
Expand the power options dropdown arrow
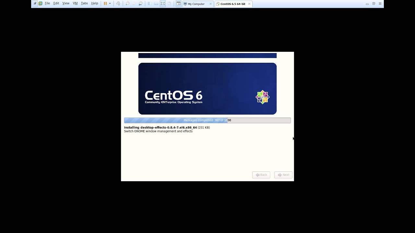click(110, 4)
